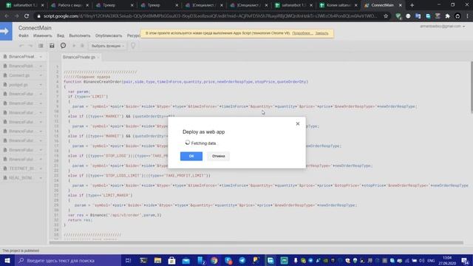Open Task View in the taskbar
Viewport: 473px width, 266px height.
[x=128, y=260]
